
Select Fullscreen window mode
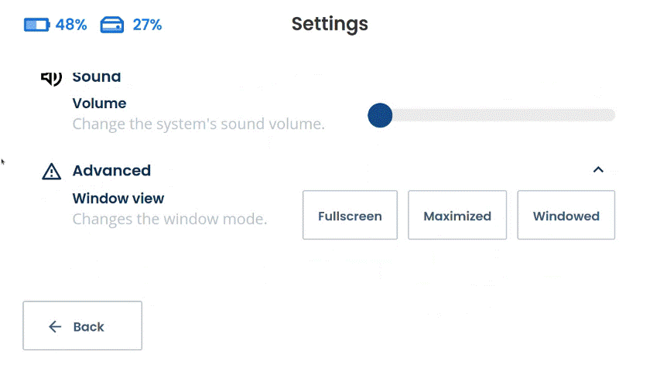coord(350,215)
